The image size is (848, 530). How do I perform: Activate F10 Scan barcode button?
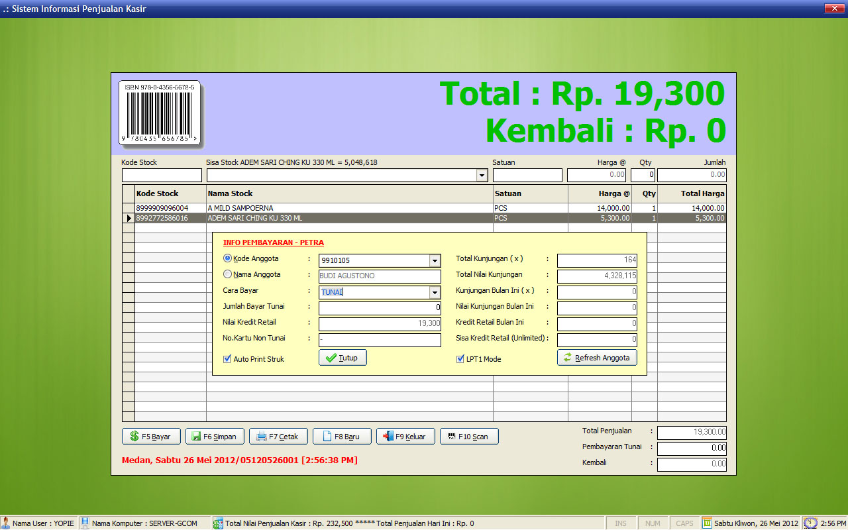[x=468, y=437]
